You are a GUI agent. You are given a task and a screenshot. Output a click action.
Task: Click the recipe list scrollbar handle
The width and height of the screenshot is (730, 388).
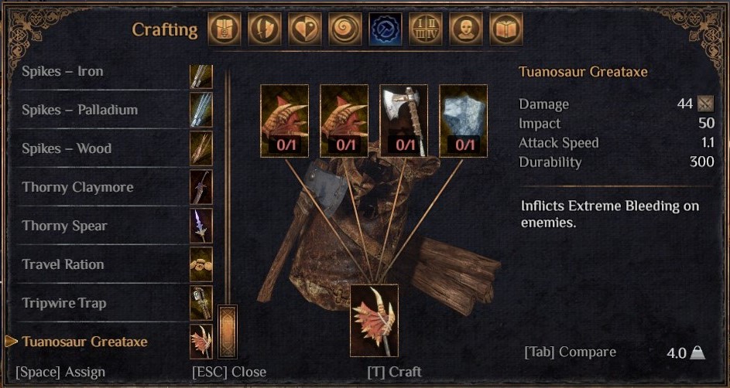(228, 332)
